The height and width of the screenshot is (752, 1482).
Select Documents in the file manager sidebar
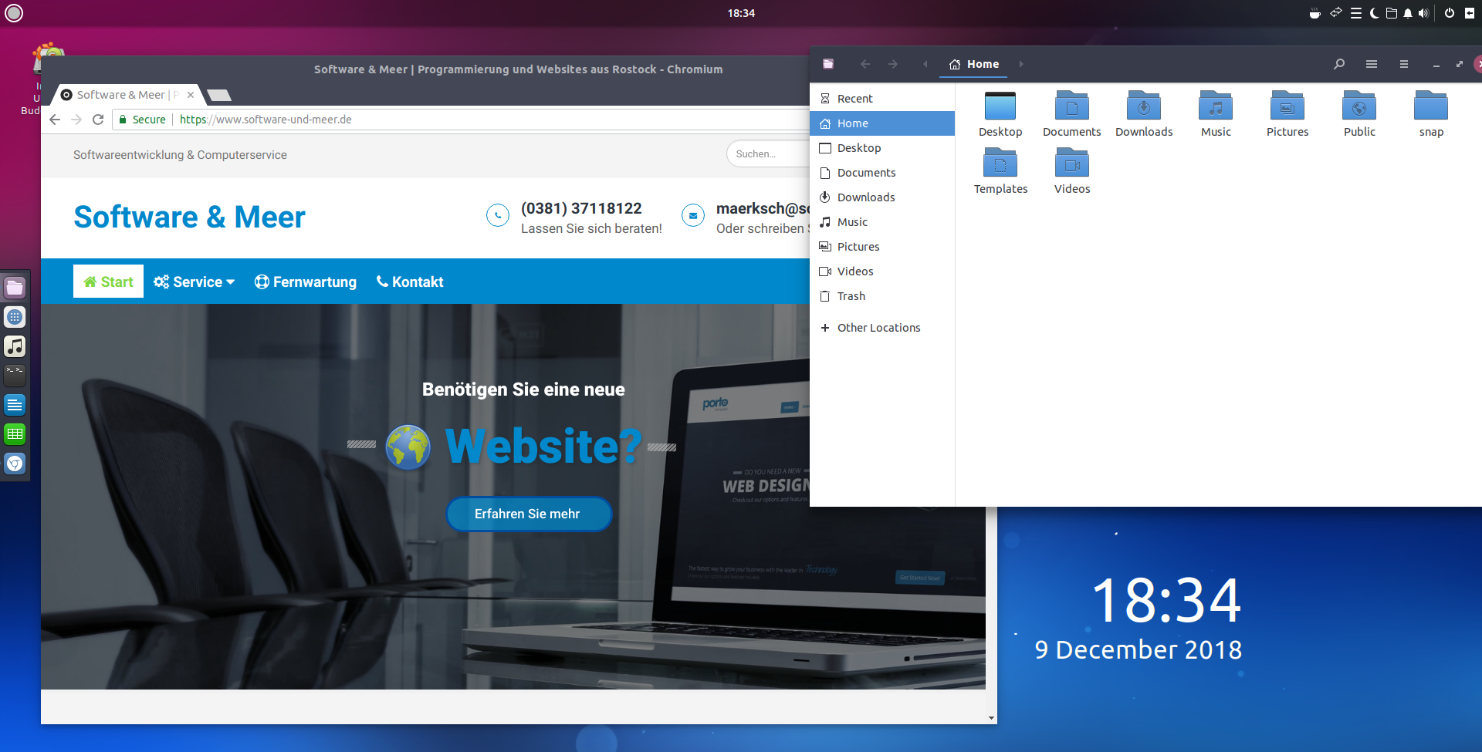882,173
